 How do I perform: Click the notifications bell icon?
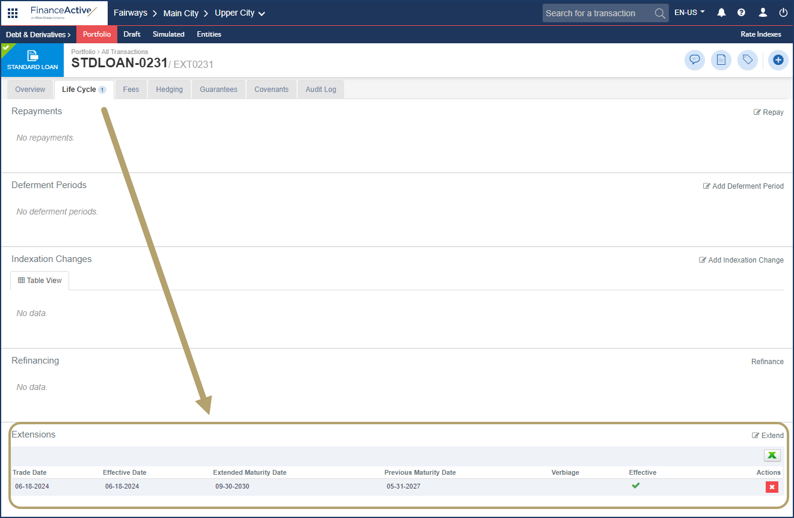(x=721, y=13)
